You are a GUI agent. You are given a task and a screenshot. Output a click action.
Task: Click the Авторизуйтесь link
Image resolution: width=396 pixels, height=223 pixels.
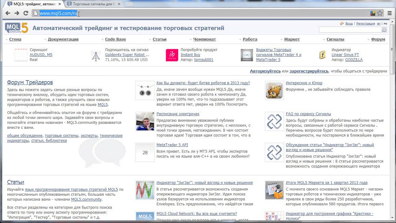265,71
